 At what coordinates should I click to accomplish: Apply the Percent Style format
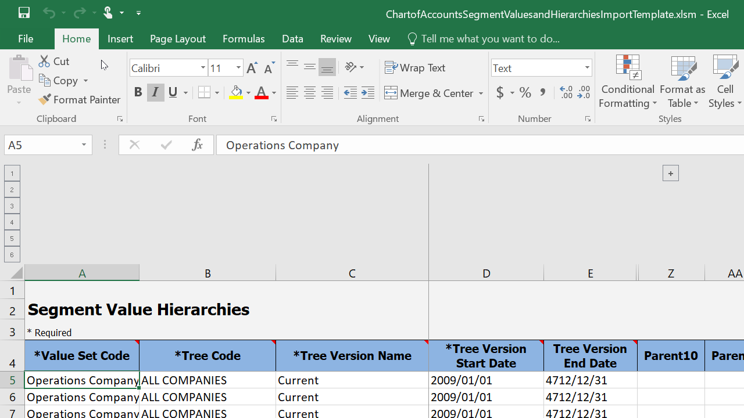525,93
